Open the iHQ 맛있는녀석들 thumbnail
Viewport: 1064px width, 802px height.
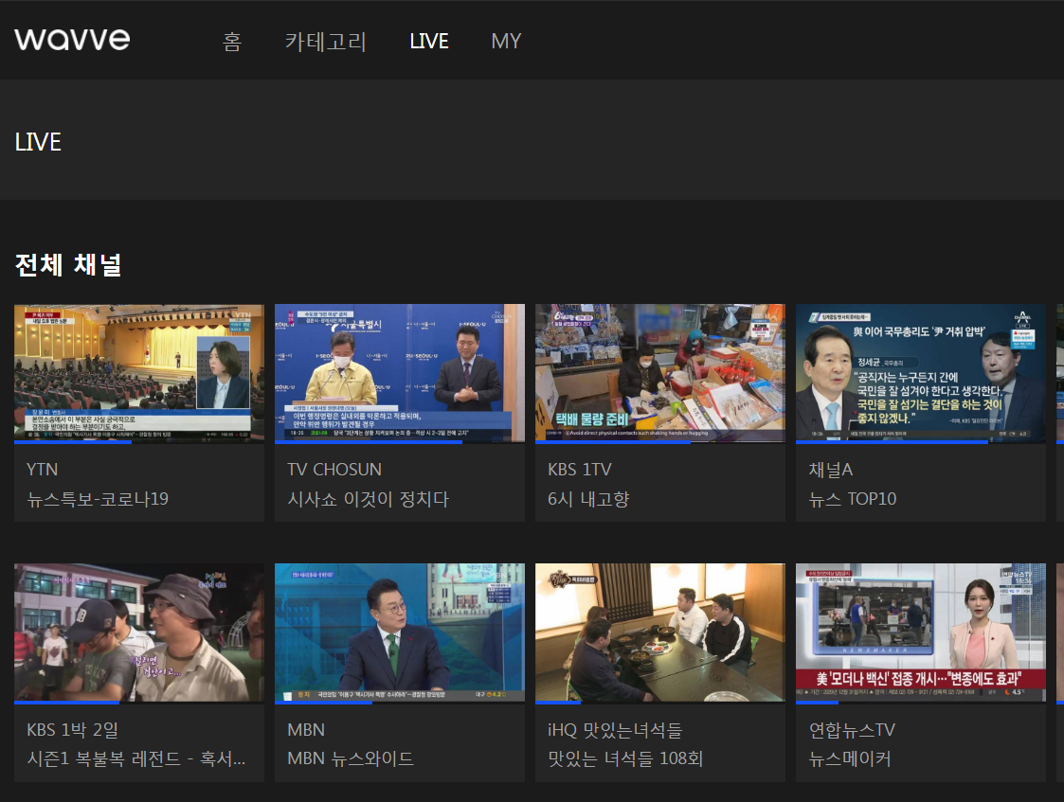point(660,633)
